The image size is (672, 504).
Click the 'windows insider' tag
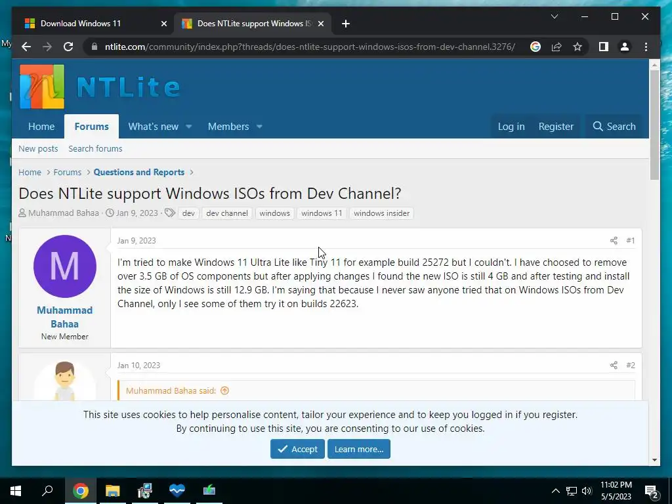381,213
